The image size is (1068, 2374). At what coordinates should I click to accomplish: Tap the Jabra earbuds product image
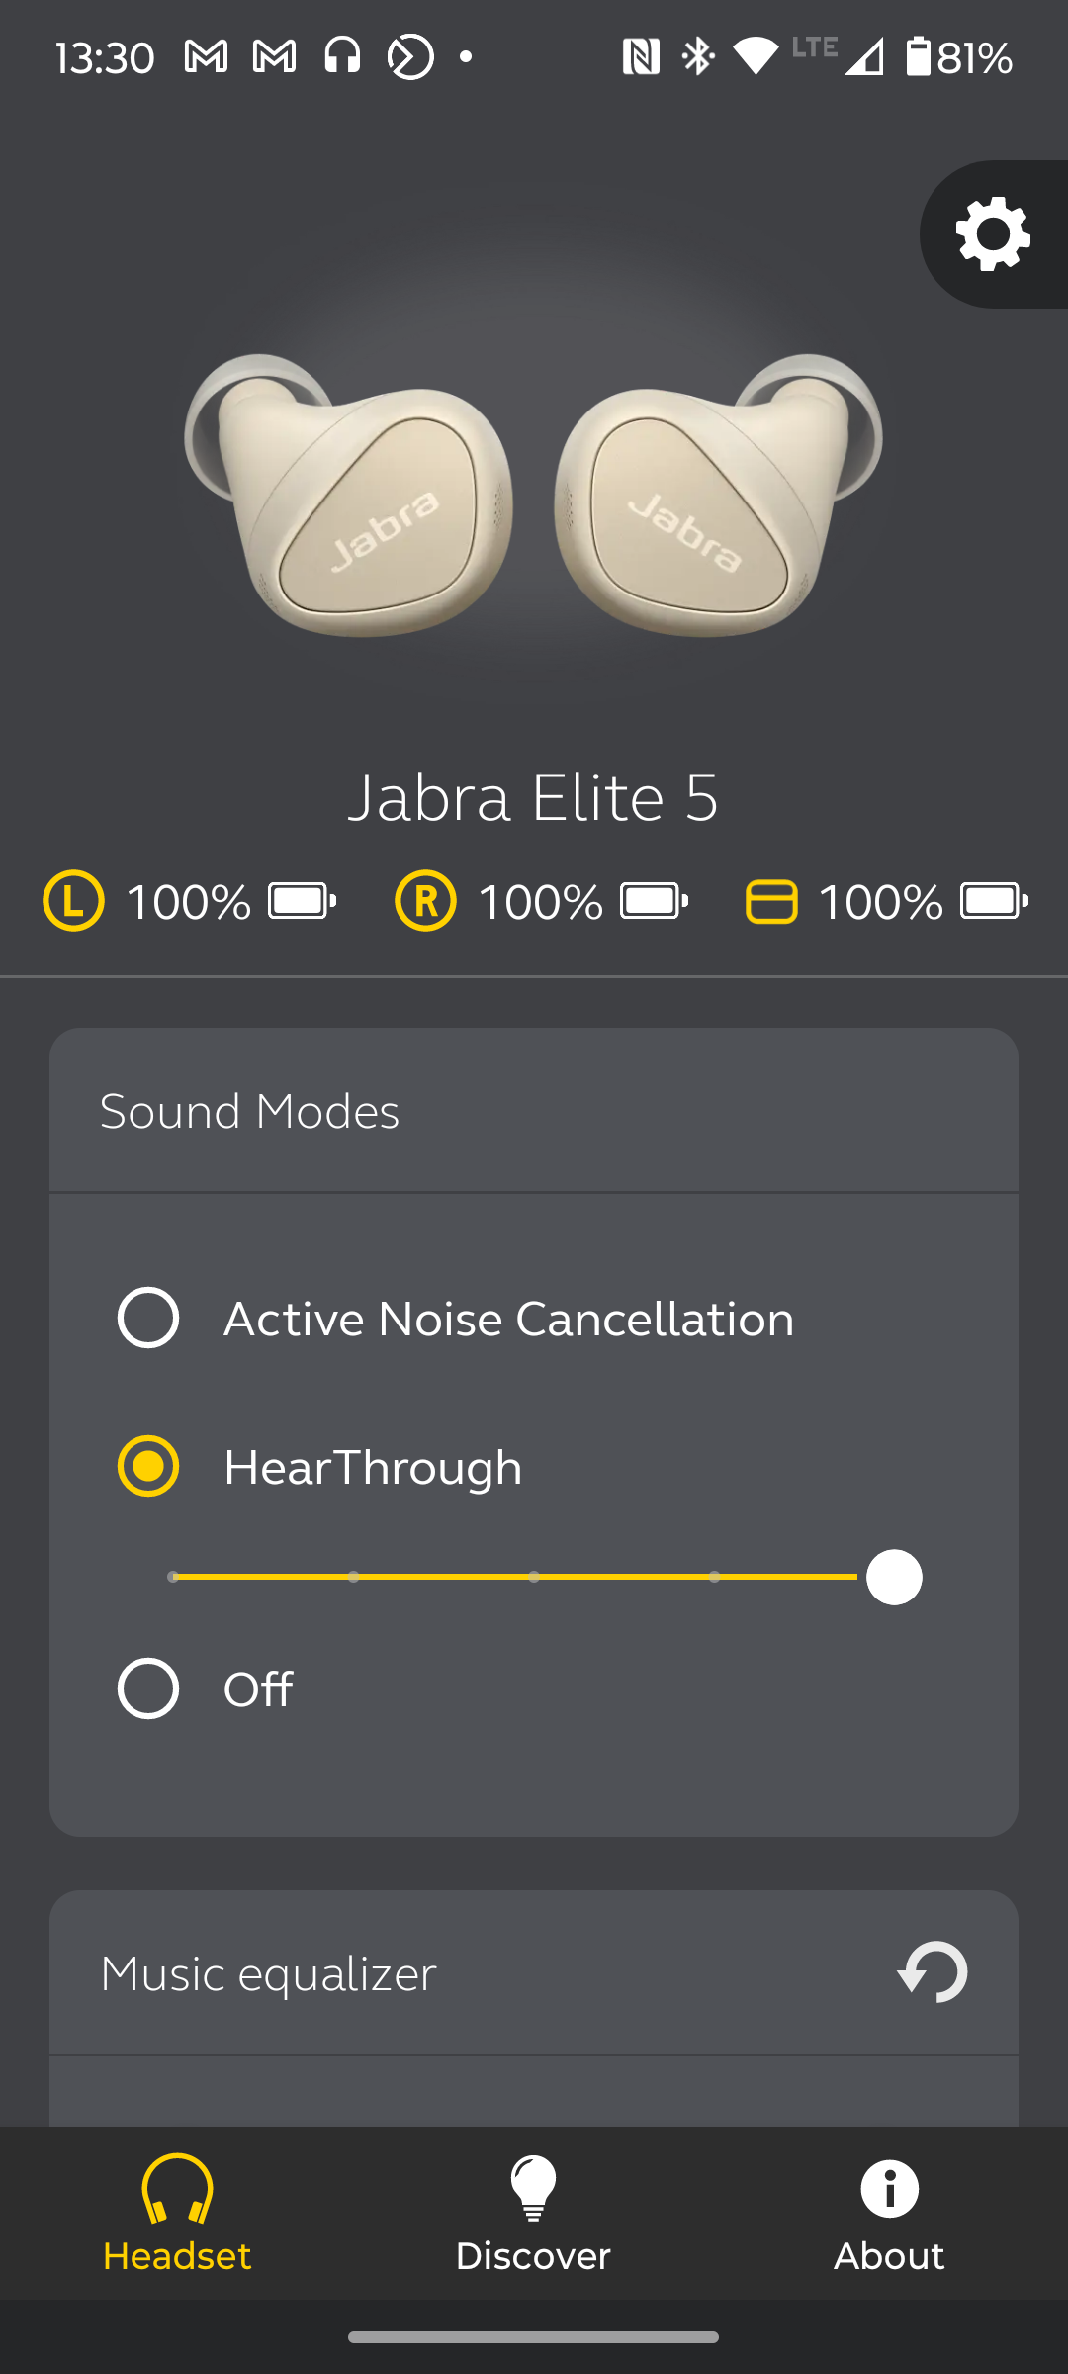coord(534,495)
